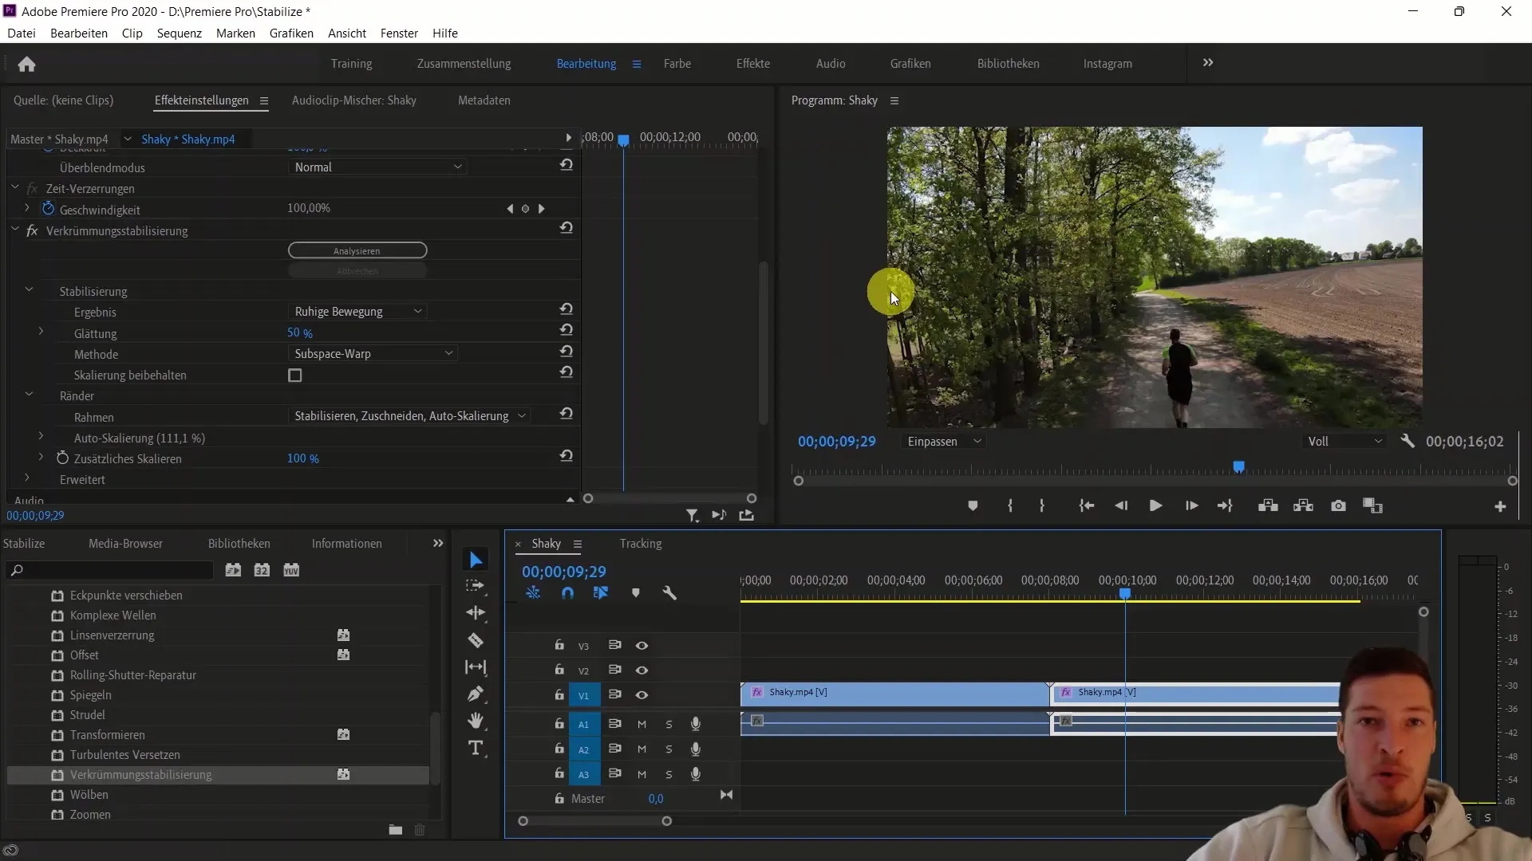Open Einpassen zoom level dropdown
Image resolution: width=1532 pixels, height=861 pixels.
point(944,442)
